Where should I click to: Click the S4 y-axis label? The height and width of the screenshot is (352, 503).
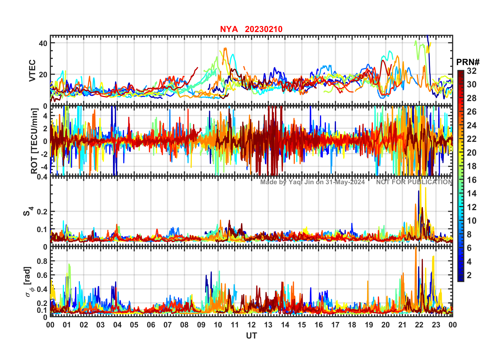[28, 211]
